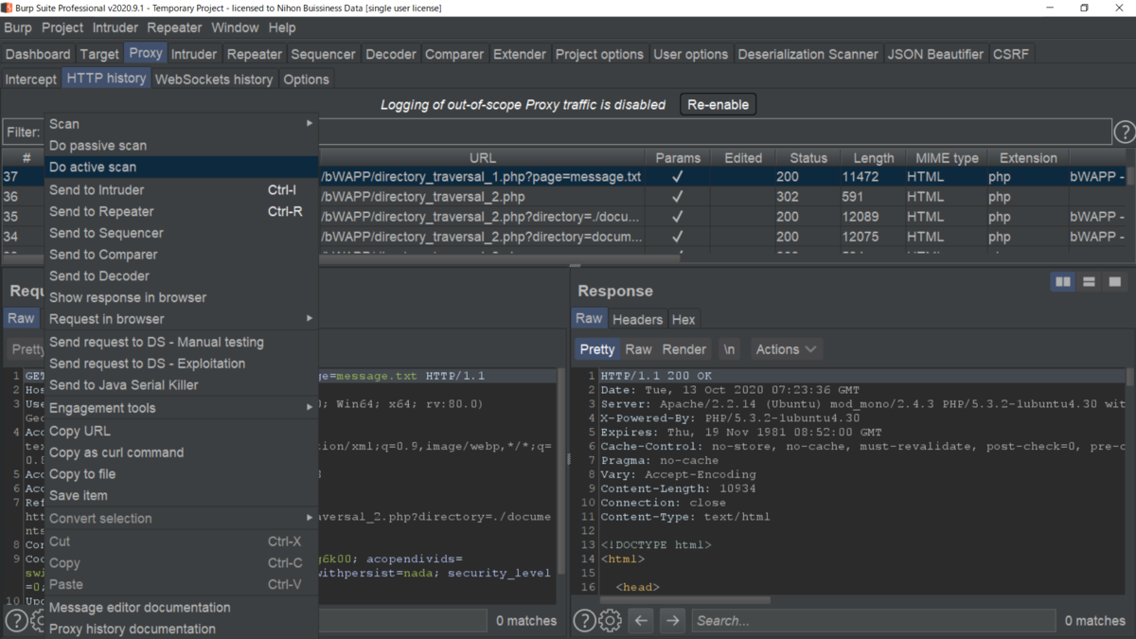Switch to side-by-side layout icon
The height and width of the screenshot is (639, 1136).
[x=1063, y=282]
